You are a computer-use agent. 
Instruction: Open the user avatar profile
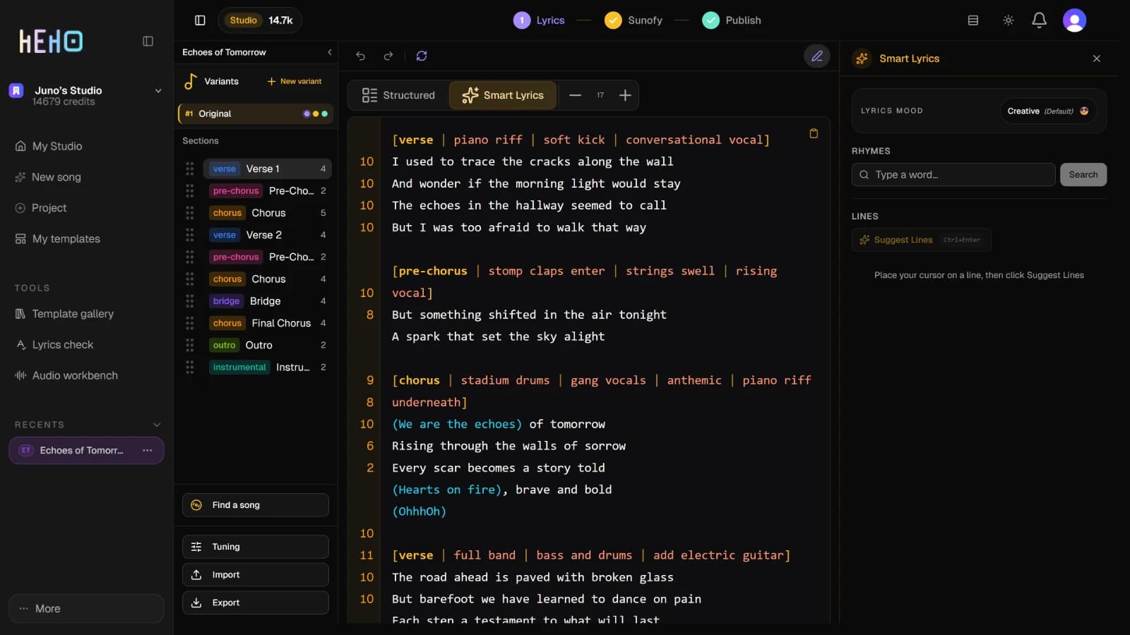(x=1074, y=20)
